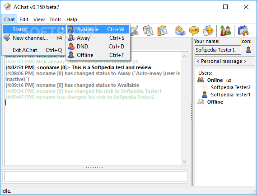The width and height of the screenshot is (257, 195).
Task: Choose New channel... from Chat menu
Action: (34, 38)
